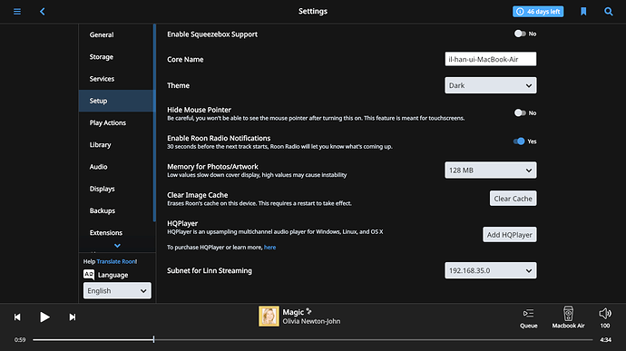Click the Add HQPlayer button

(x=510, y=235)
